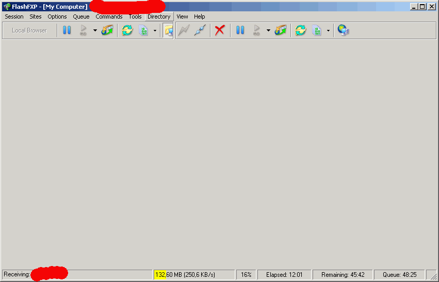
Task: Click the globe icon at toolbar end
Action: [x=343, y=30]
